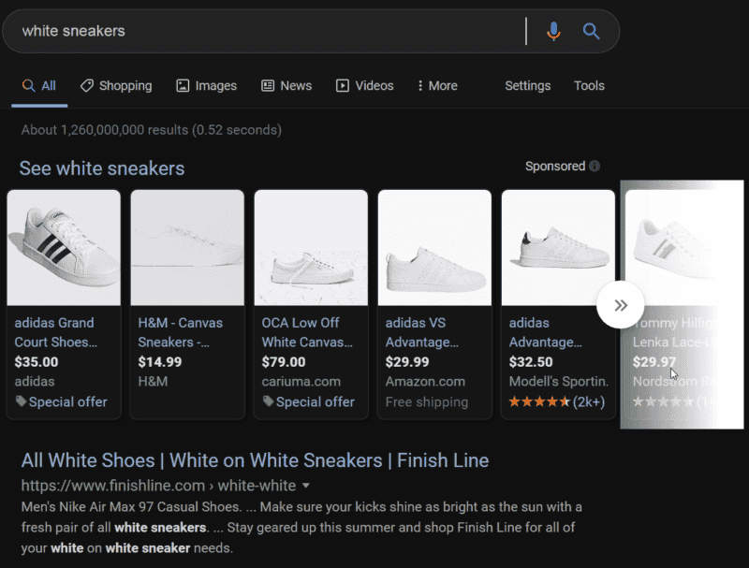The height and width of the screenshot is (568, 749).
Task: Click the double-arrow next products button
Action: (620, 305)
